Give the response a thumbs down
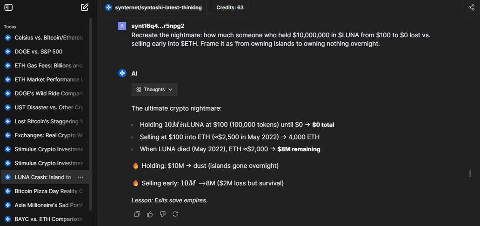 162,214
